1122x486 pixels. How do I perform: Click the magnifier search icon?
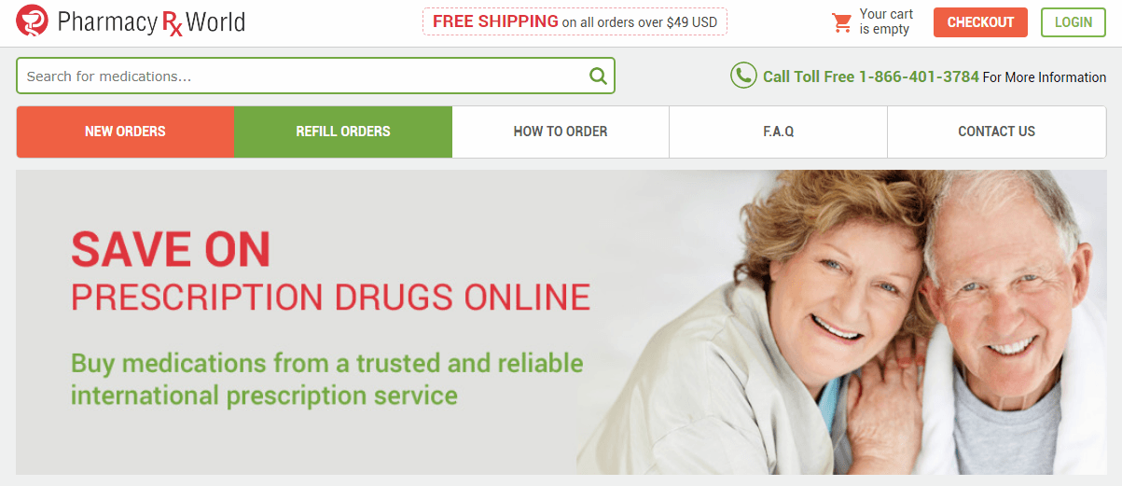[x=598, y=76]
